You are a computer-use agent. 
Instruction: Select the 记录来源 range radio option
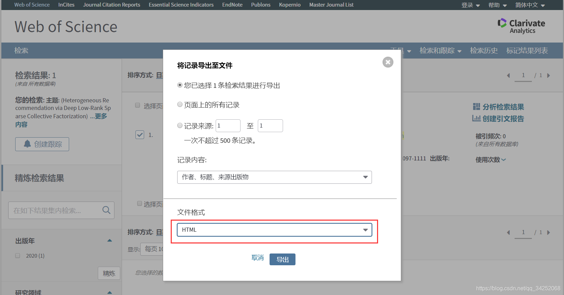pos(180,126)
